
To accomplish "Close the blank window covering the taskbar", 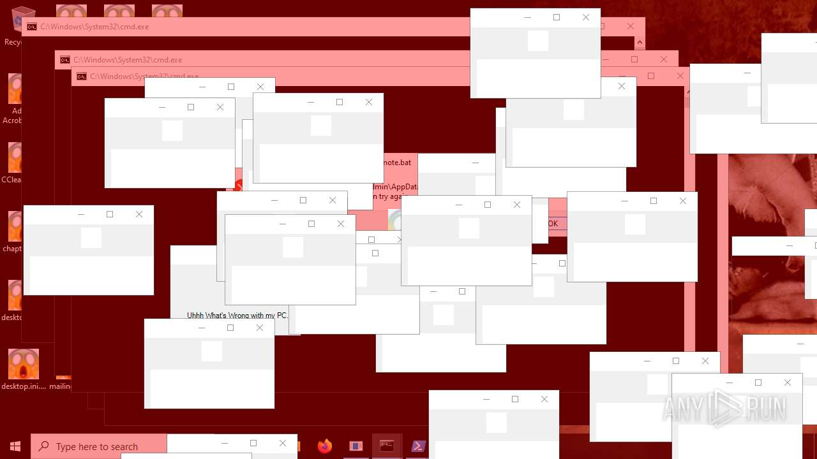I will click(x=283, y=443).
